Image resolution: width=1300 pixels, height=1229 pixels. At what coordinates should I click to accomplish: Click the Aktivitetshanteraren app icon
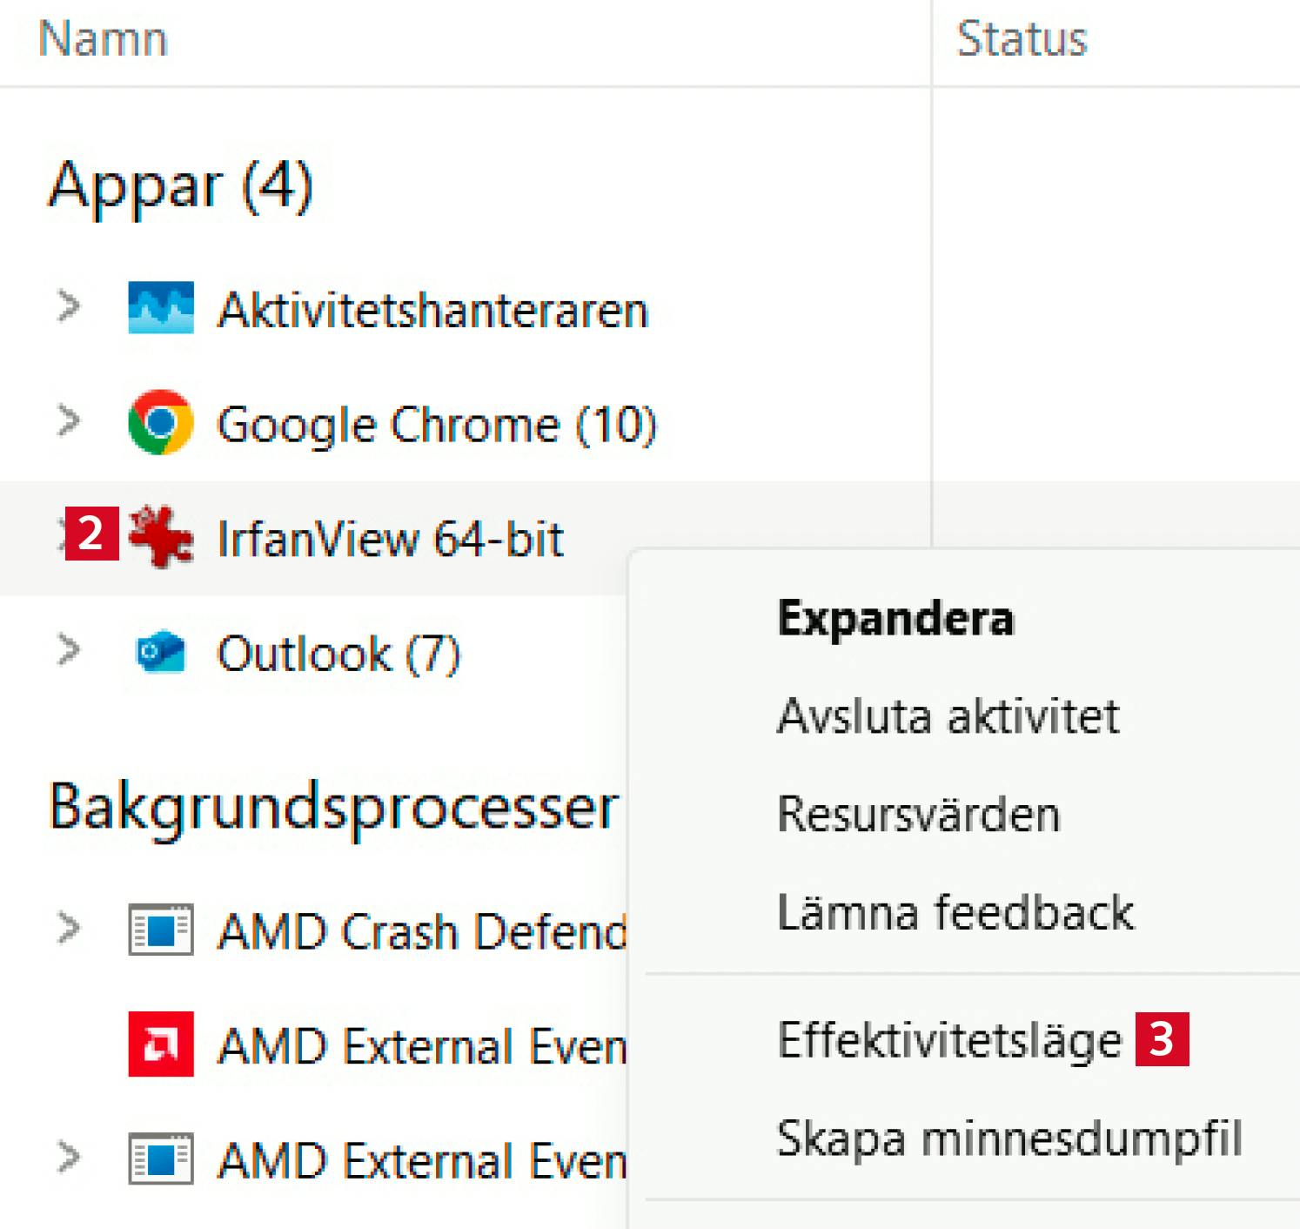tap(161, 308)
